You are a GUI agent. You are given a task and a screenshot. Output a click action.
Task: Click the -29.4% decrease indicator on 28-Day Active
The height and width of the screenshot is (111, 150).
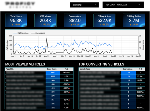[134, 25]
